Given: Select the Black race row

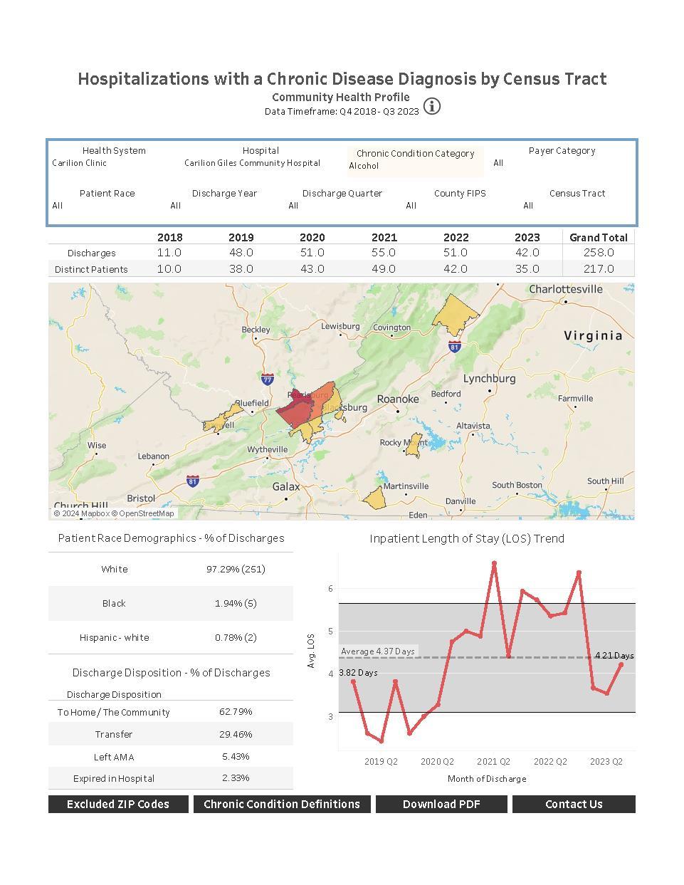Looking at the screenshot, I should point(171,603).
